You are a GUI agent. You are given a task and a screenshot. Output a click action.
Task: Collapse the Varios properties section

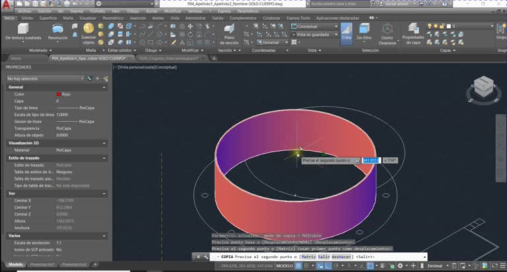[x=104, y=236]
